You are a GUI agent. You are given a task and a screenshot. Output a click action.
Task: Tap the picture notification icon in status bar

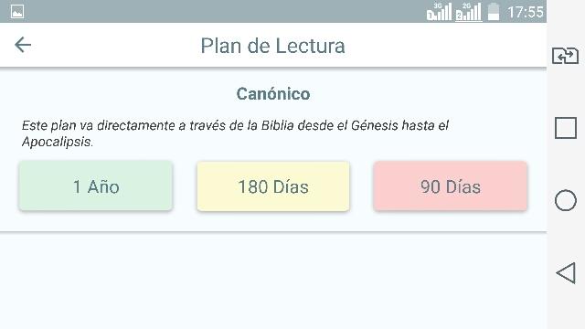click(17, 12)
